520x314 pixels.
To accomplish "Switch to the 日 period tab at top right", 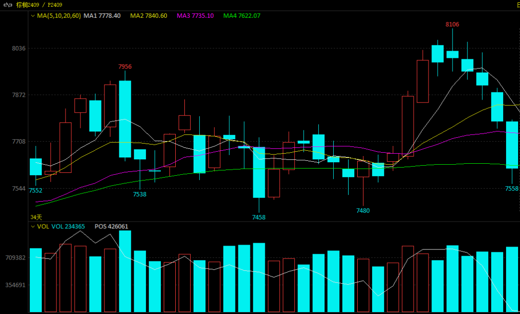I will click(518, 5).
